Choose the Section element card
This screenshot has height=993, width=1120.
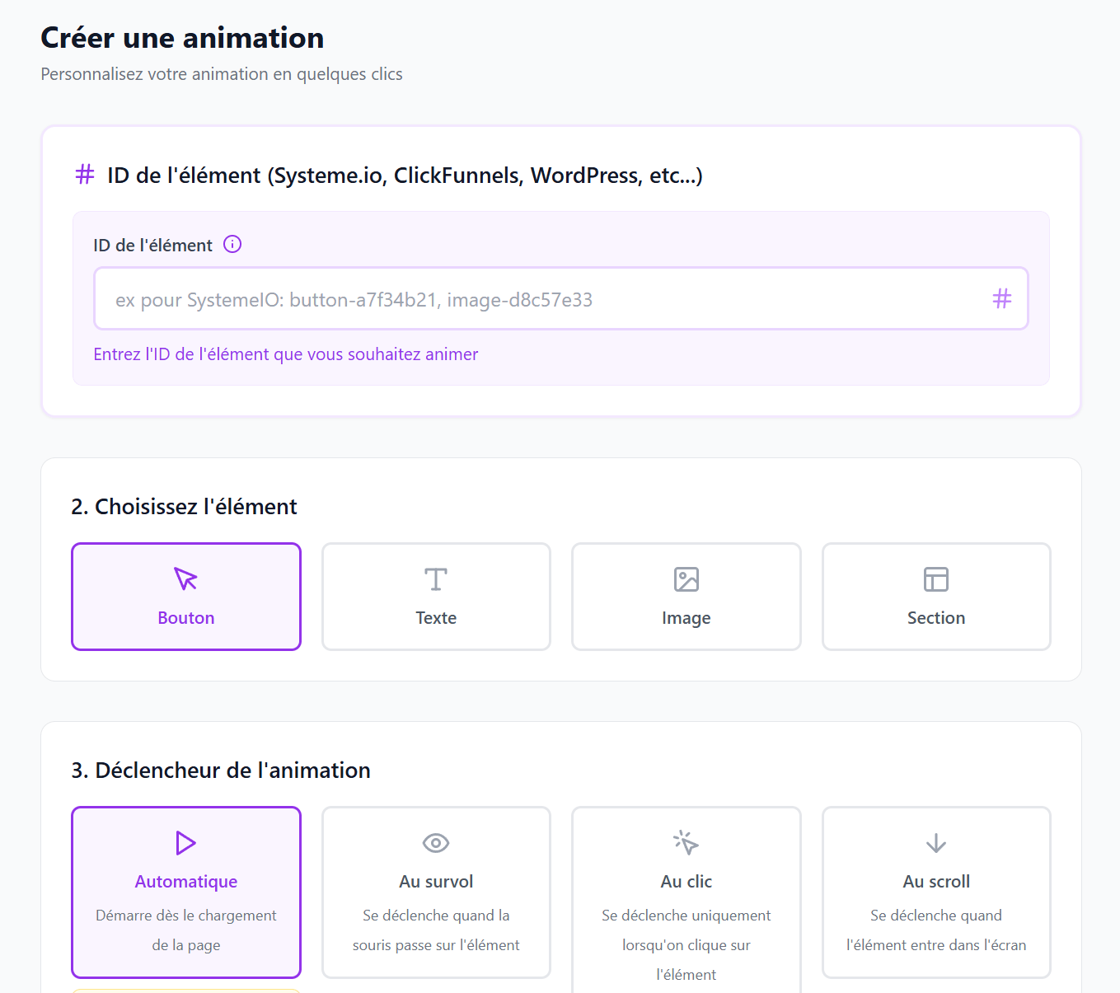[935, 597]
